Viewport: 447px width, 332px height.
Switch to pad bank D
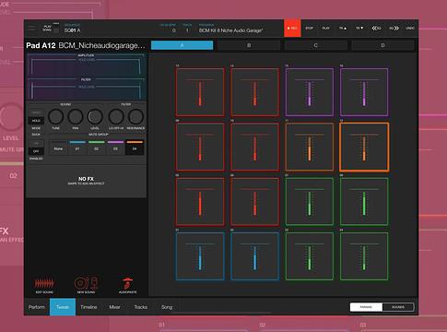coord(382,45)
